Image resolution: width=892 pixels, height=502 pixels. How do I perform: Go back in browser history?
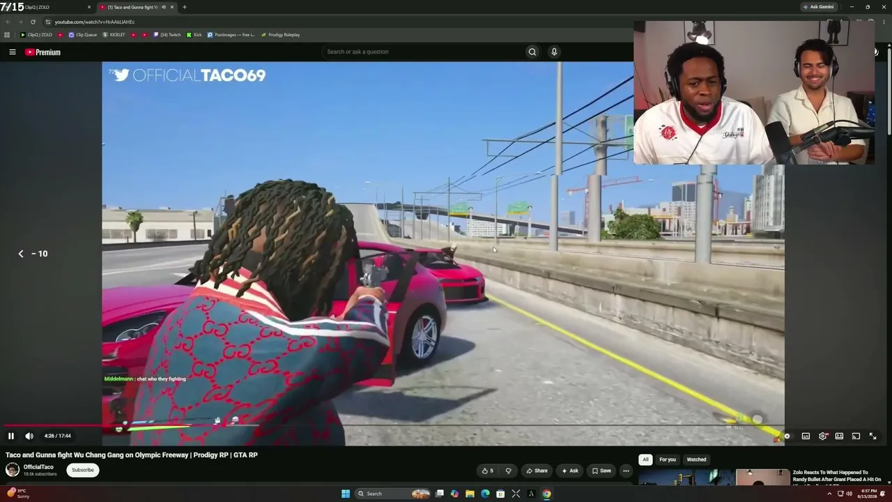(8, 22)
